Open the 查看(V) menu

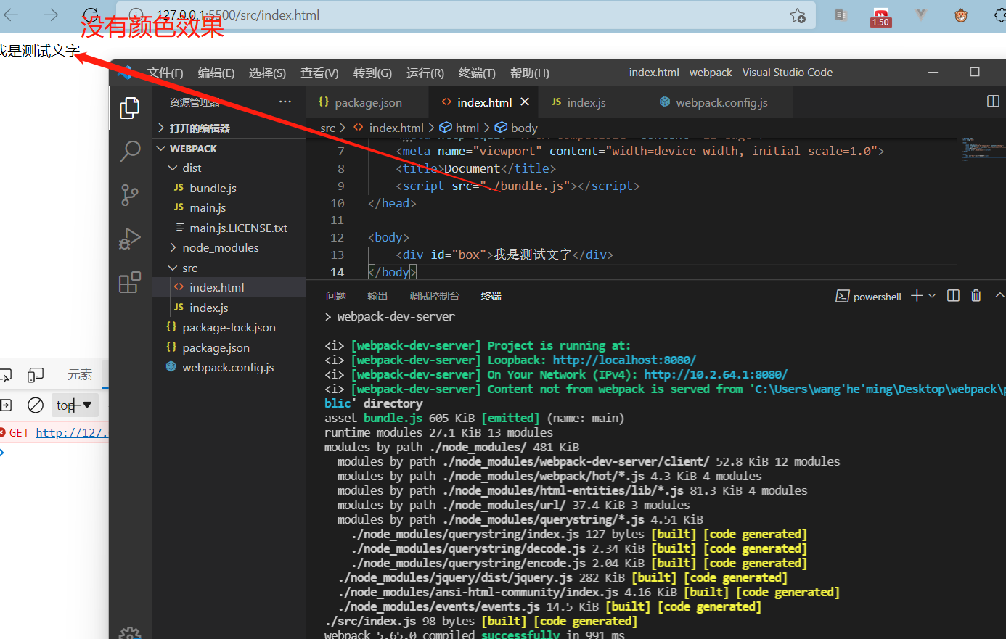pyautogui.click(x=319, y=73)
